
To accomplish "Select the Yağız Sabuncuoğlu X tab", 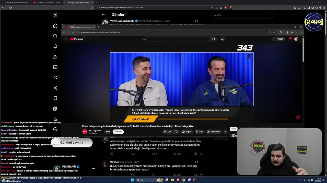I will [x=79, y=3].
